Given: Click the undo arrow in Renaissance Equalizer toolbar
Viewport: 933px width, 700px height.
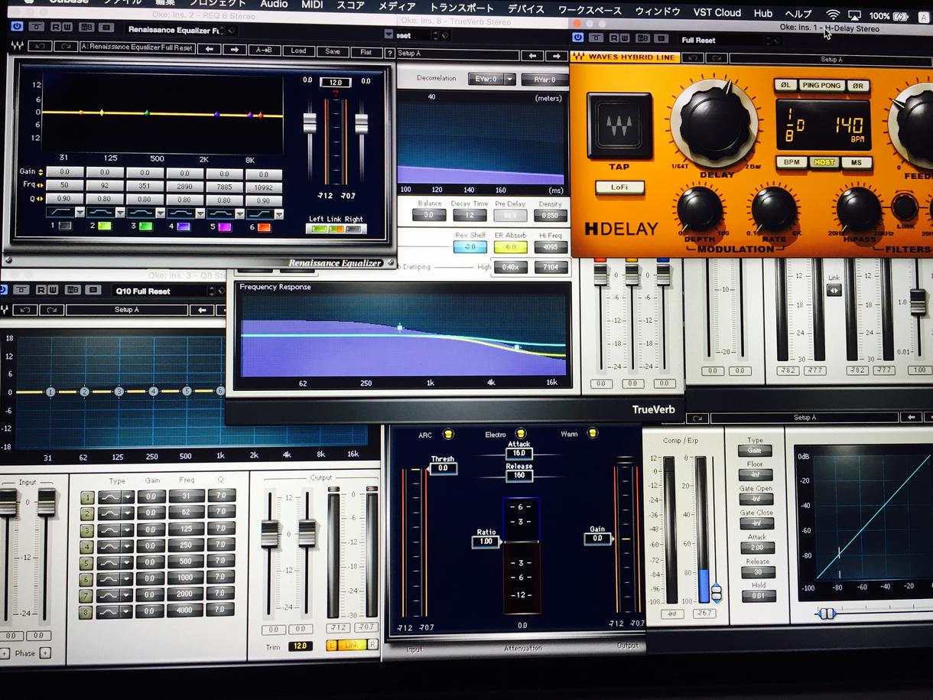Looking at the screenshot, I should coord(40,47).
